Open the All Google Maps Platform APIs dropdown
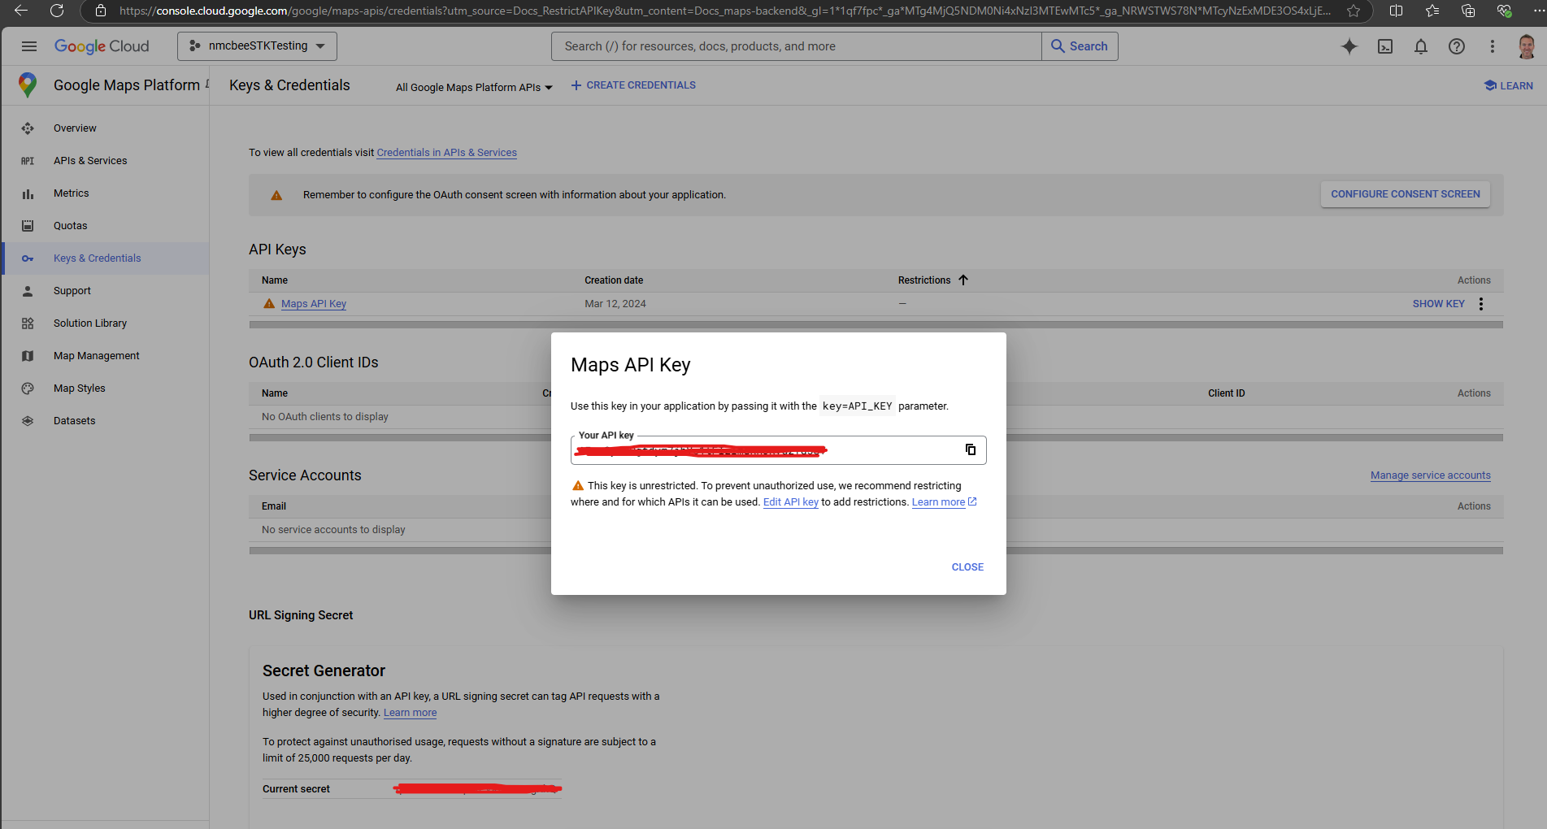The width and height of the screenshot is (1547, 829). pyautogui.click(x=474, y=86)
